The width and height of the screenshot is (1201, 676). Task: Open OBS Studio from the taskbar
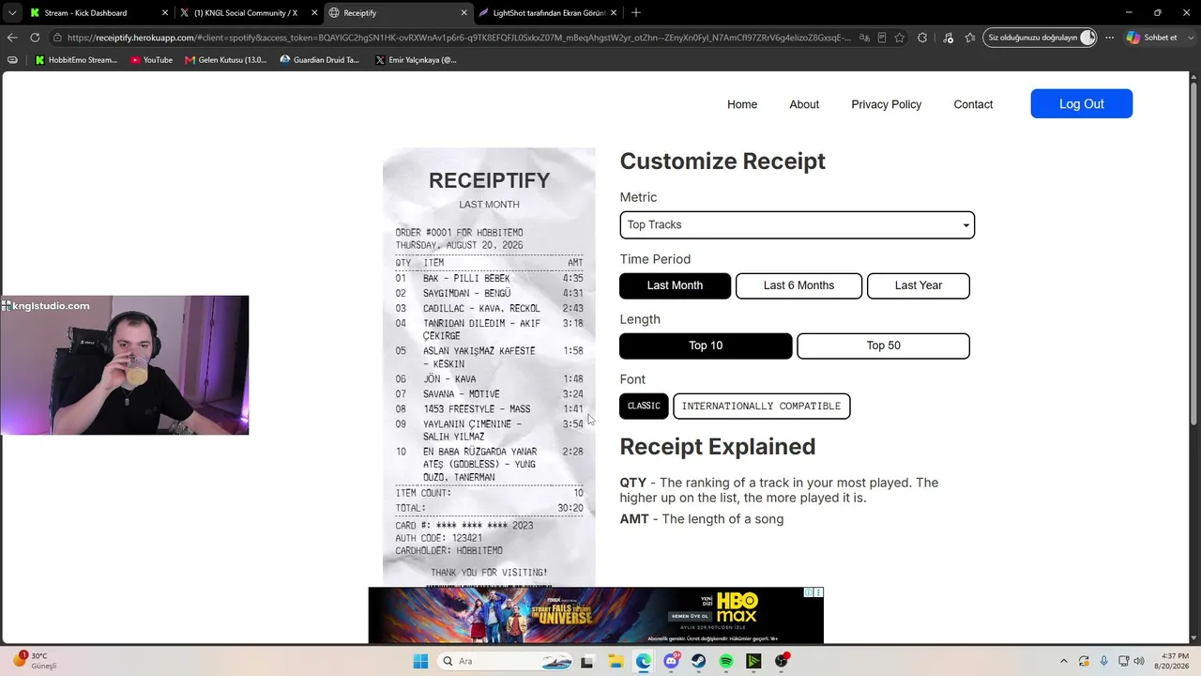click(782, 661)
